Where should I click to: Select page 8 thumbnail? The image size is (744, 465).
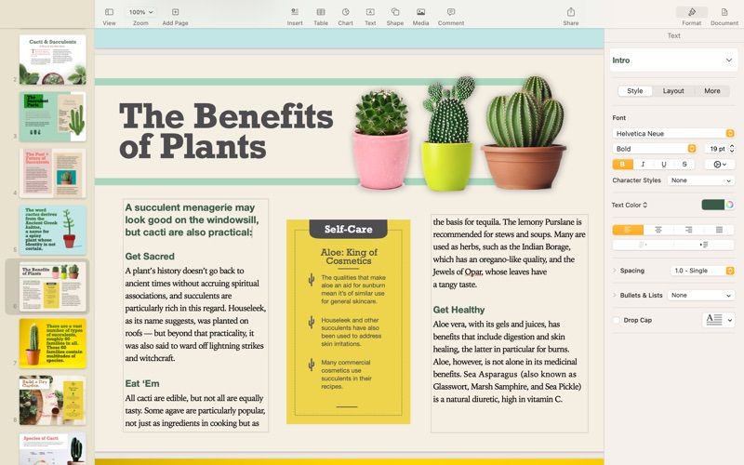[x=53, y=401]
